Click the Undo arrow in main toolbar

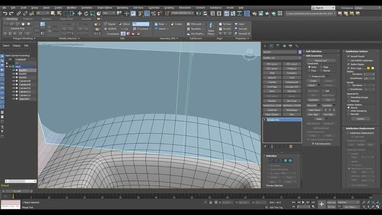(5, 14)
